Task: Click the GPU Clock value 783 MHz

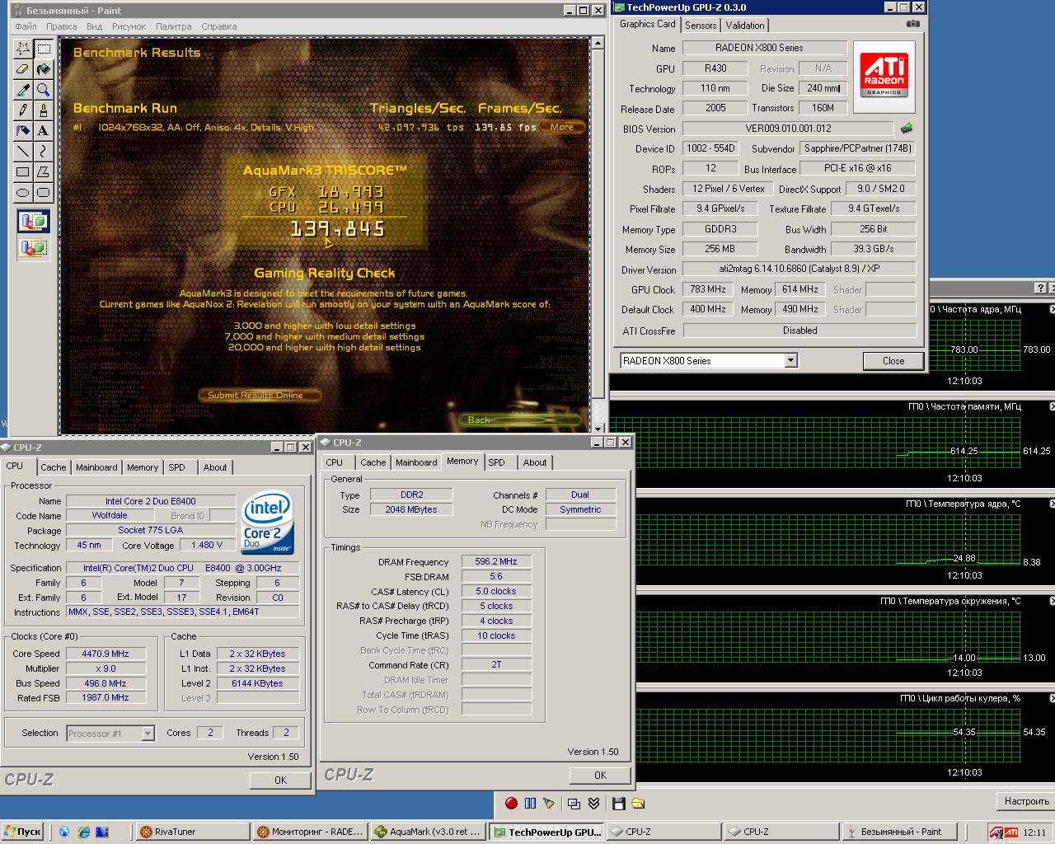Action: (707, 289)
